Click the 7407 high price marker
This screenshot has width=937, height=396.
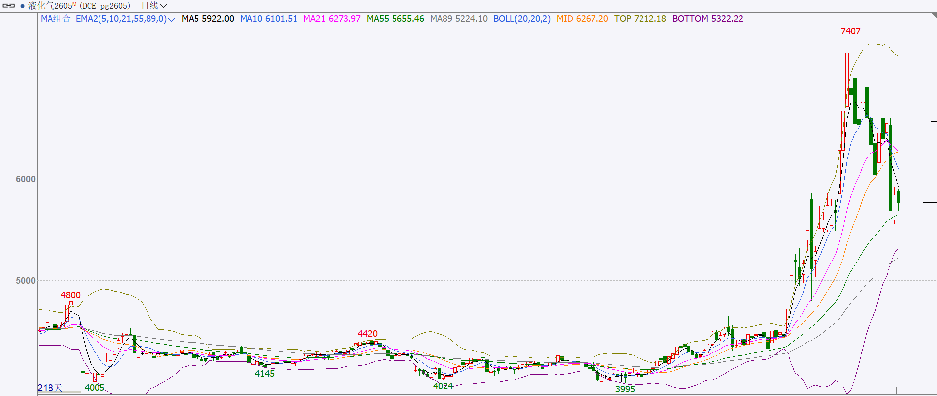(850, 31)
